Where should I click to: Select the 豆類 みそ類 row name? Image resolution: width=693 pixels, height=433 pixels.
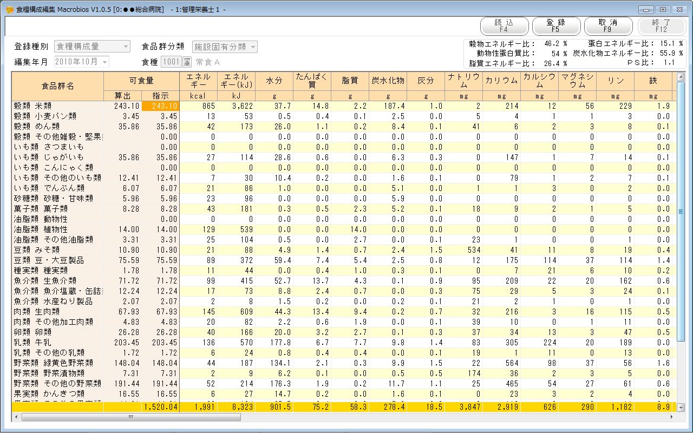pos(58,250)
